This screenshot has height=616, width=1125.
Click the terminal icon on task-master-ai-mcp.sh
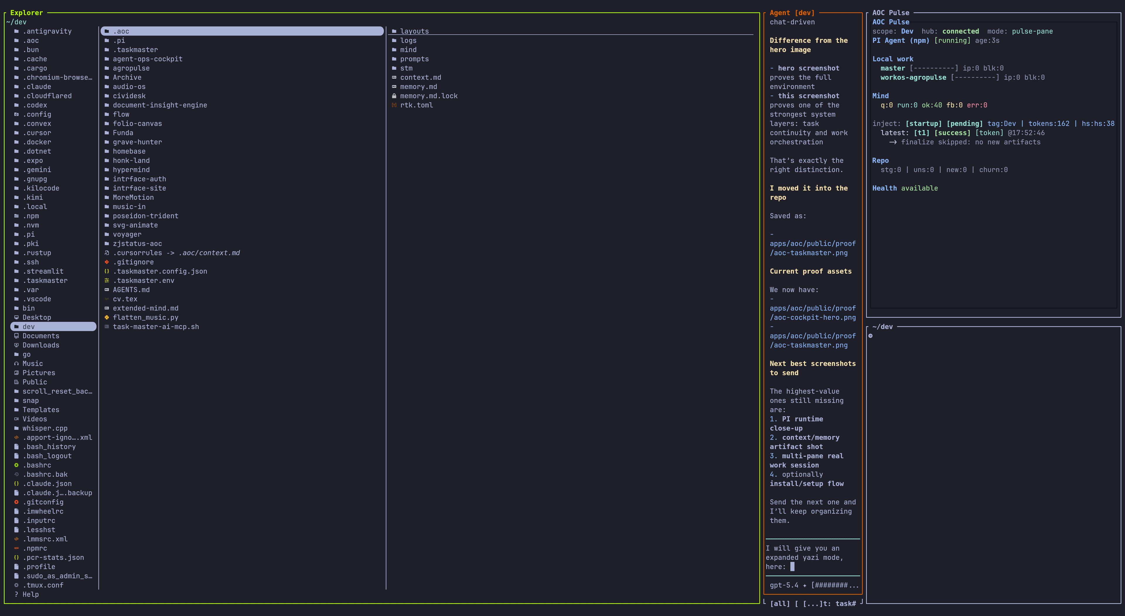click(x=107, y=326)
